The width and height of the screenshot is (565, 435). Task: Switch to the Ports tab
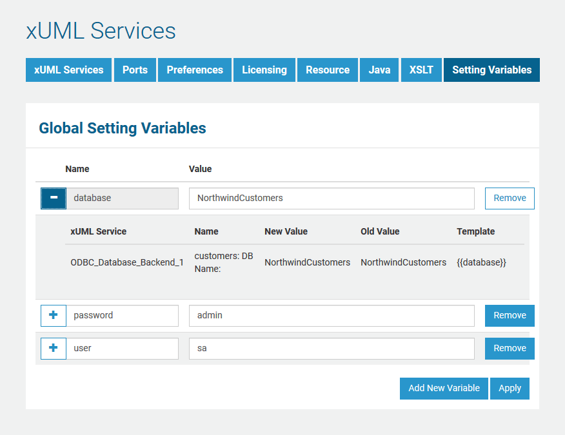click(135, 70)
